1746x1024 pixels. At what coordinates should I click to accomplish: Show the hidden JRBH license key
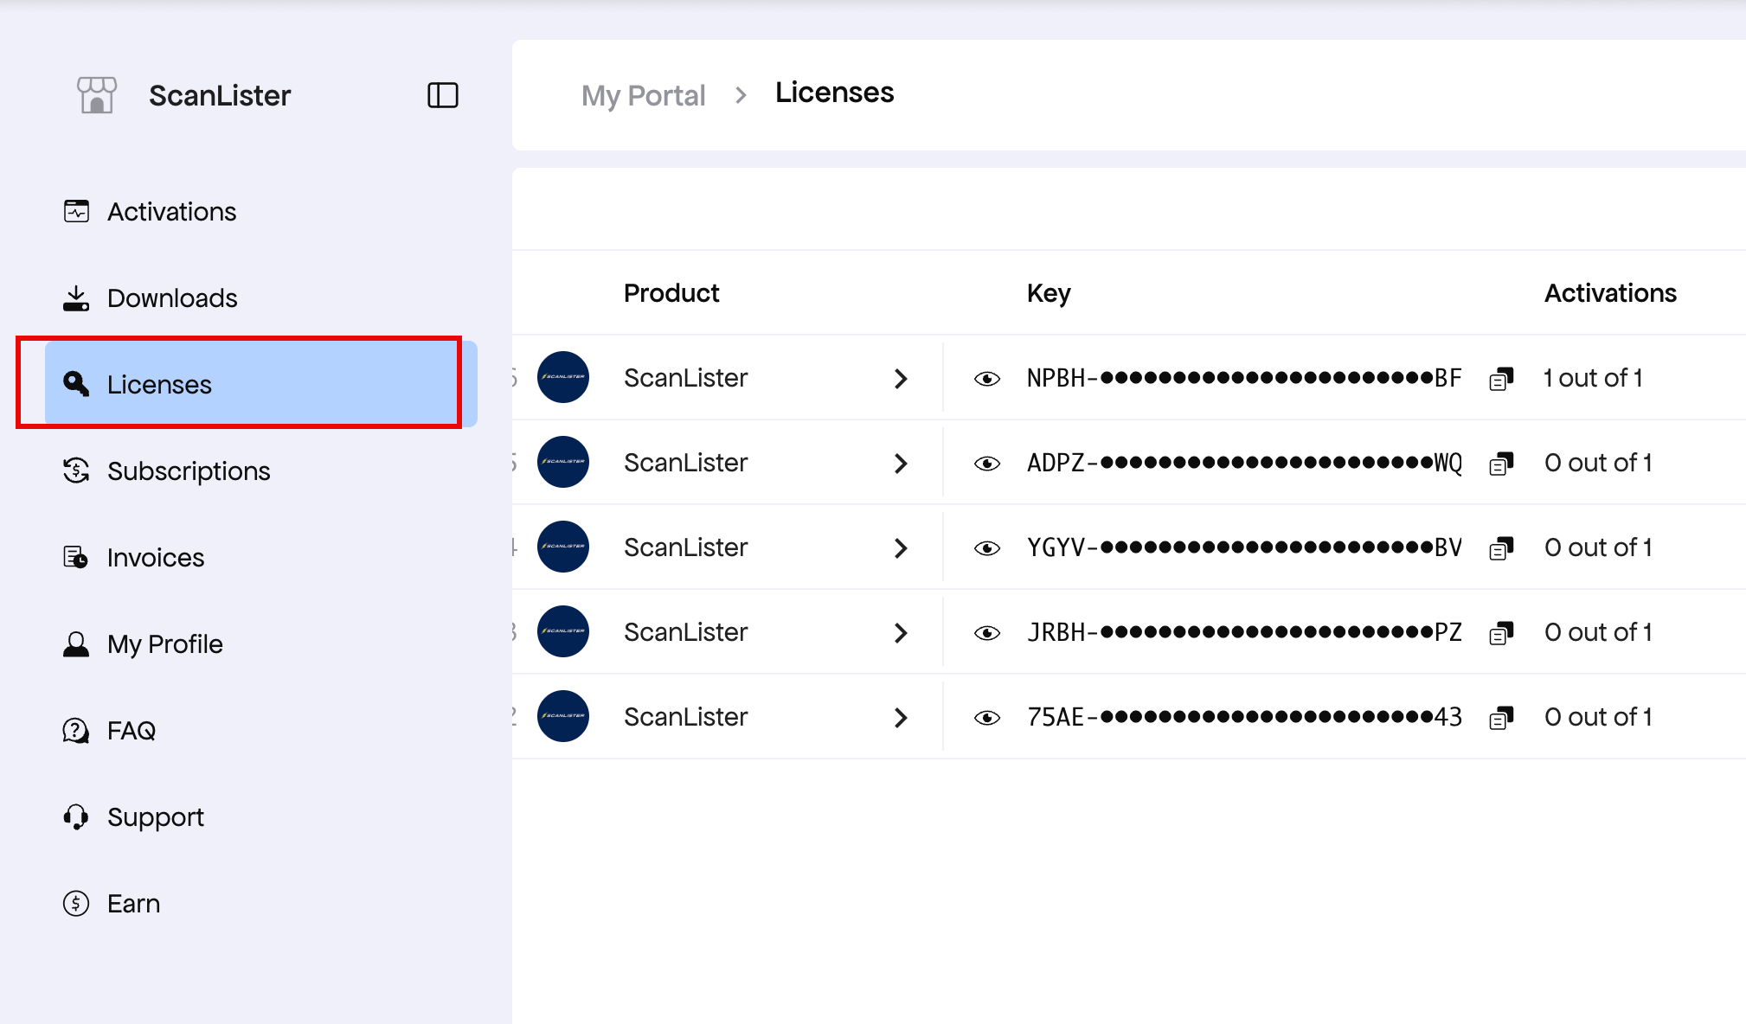tap(987, 633)
